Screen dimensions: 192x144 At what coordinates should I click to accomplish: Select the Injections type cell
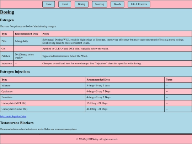[x=7, y=64]
